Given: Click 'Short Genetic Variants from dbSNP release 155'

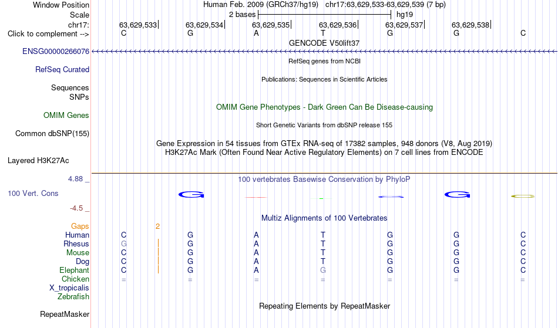Looking at the screenshot, I should [324, 125].
